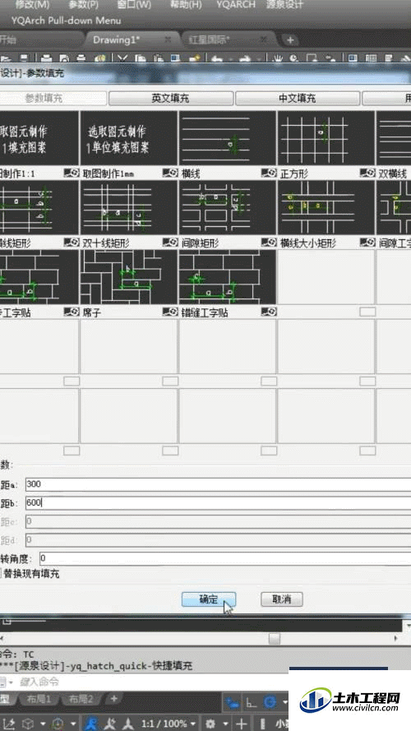The image size is (411, 731).
Task: Click the small icon beside 双十线矩形 label
Action: 170,243
